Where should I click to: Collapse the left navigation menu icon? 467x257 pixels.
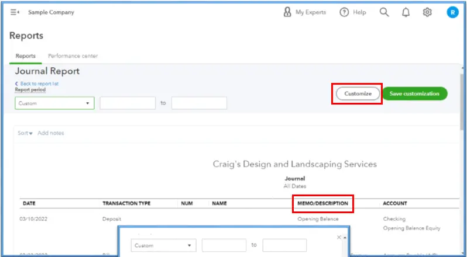[15, 12]
